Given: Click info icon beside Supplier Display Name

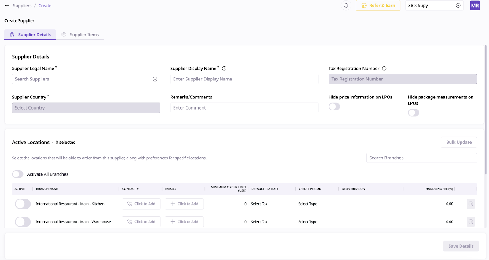Looking at the screenshot, I should 224,69.
